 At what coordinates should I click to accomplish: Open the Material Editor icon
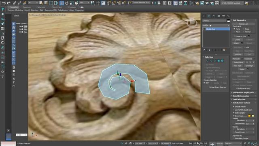click(x=197, y=3)
